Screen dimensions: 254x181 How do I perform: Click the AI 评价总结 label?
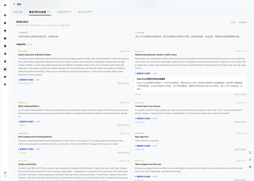click(140, 33)
